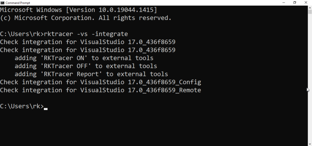Screen dimensions: 312x146
Task: Restore down the Command Prompt window
Action: click(295, 2)
